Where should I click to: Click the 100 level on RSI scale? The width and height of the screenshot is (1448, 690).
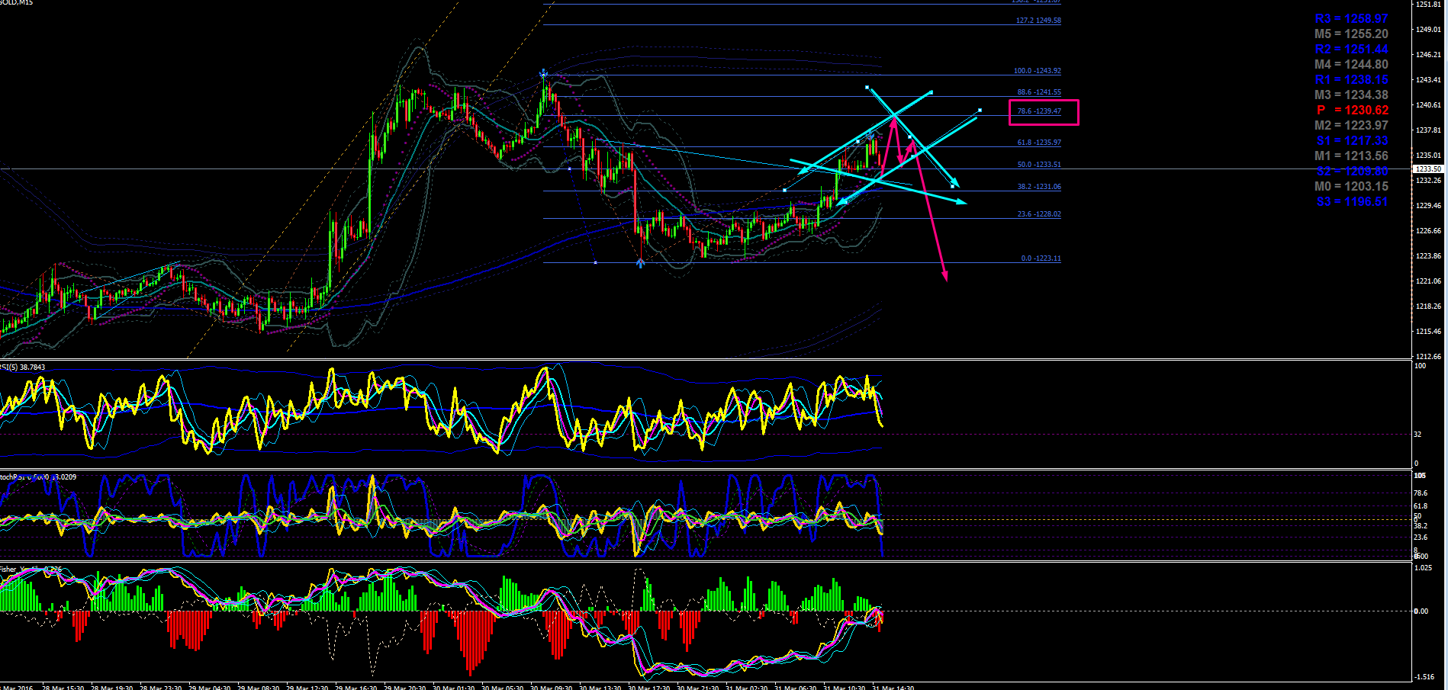[x=1421, y=367]
